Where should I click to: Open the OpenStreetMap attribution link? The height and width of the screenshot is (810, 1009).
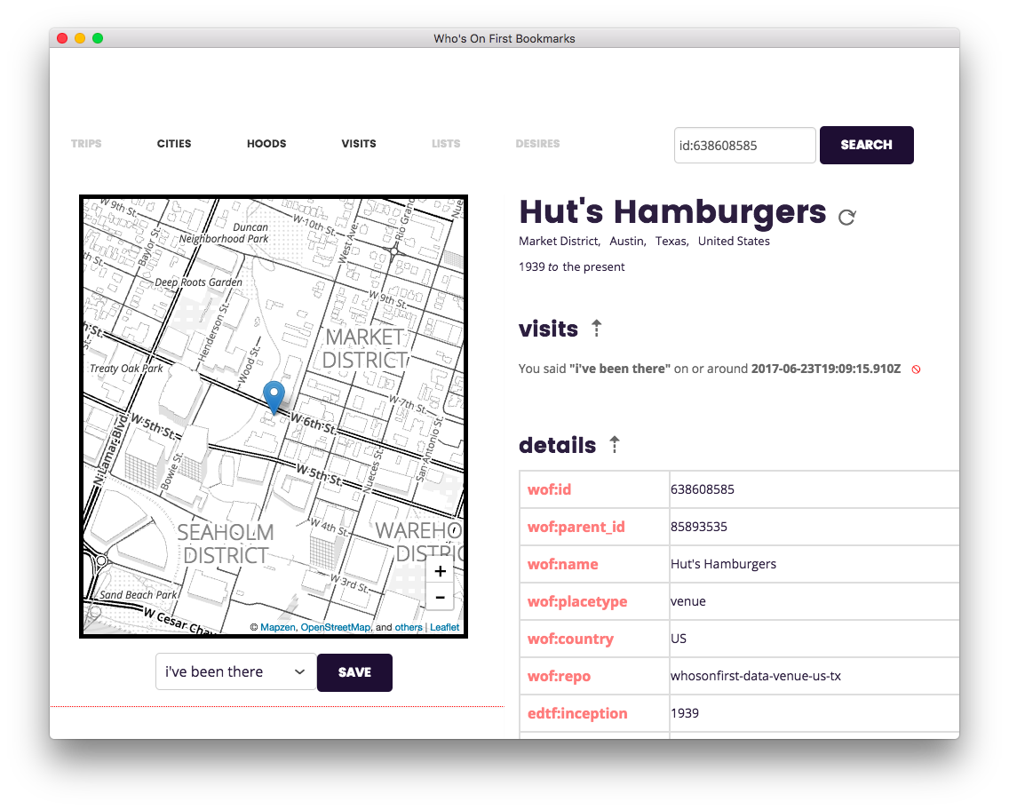(x=335, y=627)
